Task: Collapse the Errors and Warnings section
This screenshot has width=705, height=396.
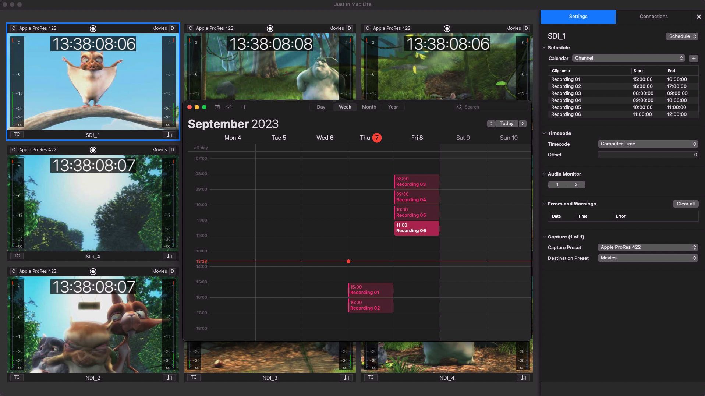Action: pyautogui.click(x=544, y=204)
